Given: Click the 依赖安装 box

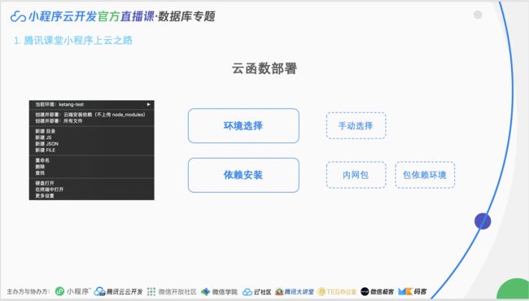Looking at the screenshot, I should (x=243, y=175).
